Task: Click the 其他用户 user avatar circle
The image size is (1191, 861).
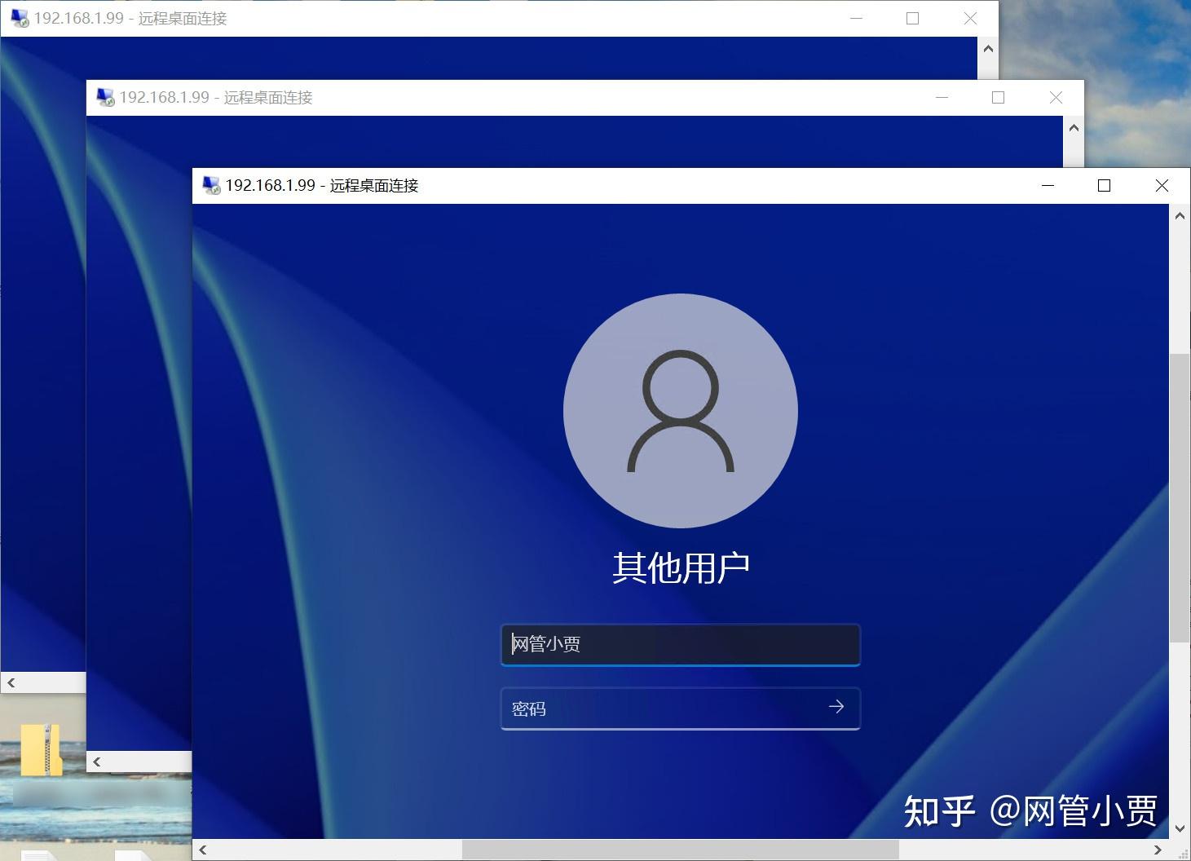Action: coord(681,410)
